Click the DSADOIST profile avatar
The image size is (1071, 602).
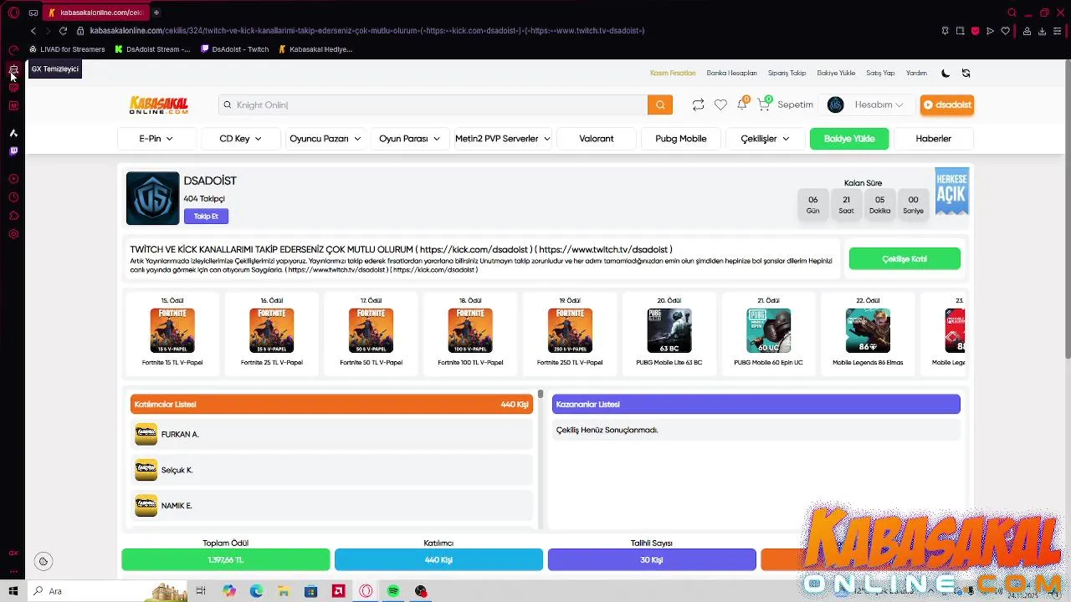point(152,198)
